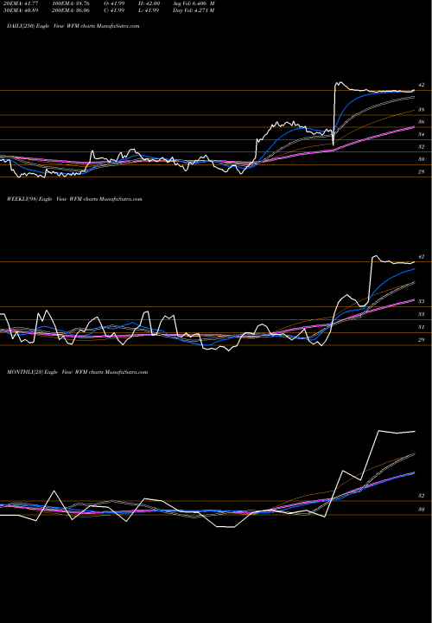Click the open price O: 41.99
This screenshot has height=623, width=432.
(x=114, y=3)
